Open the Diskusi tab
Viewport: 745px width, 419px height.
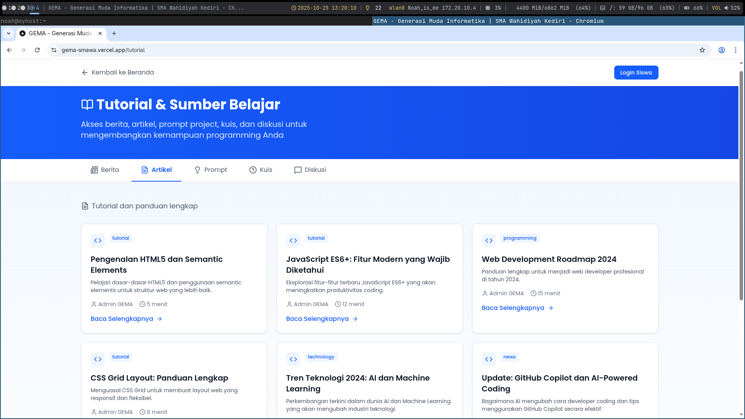tap(310, 170)
